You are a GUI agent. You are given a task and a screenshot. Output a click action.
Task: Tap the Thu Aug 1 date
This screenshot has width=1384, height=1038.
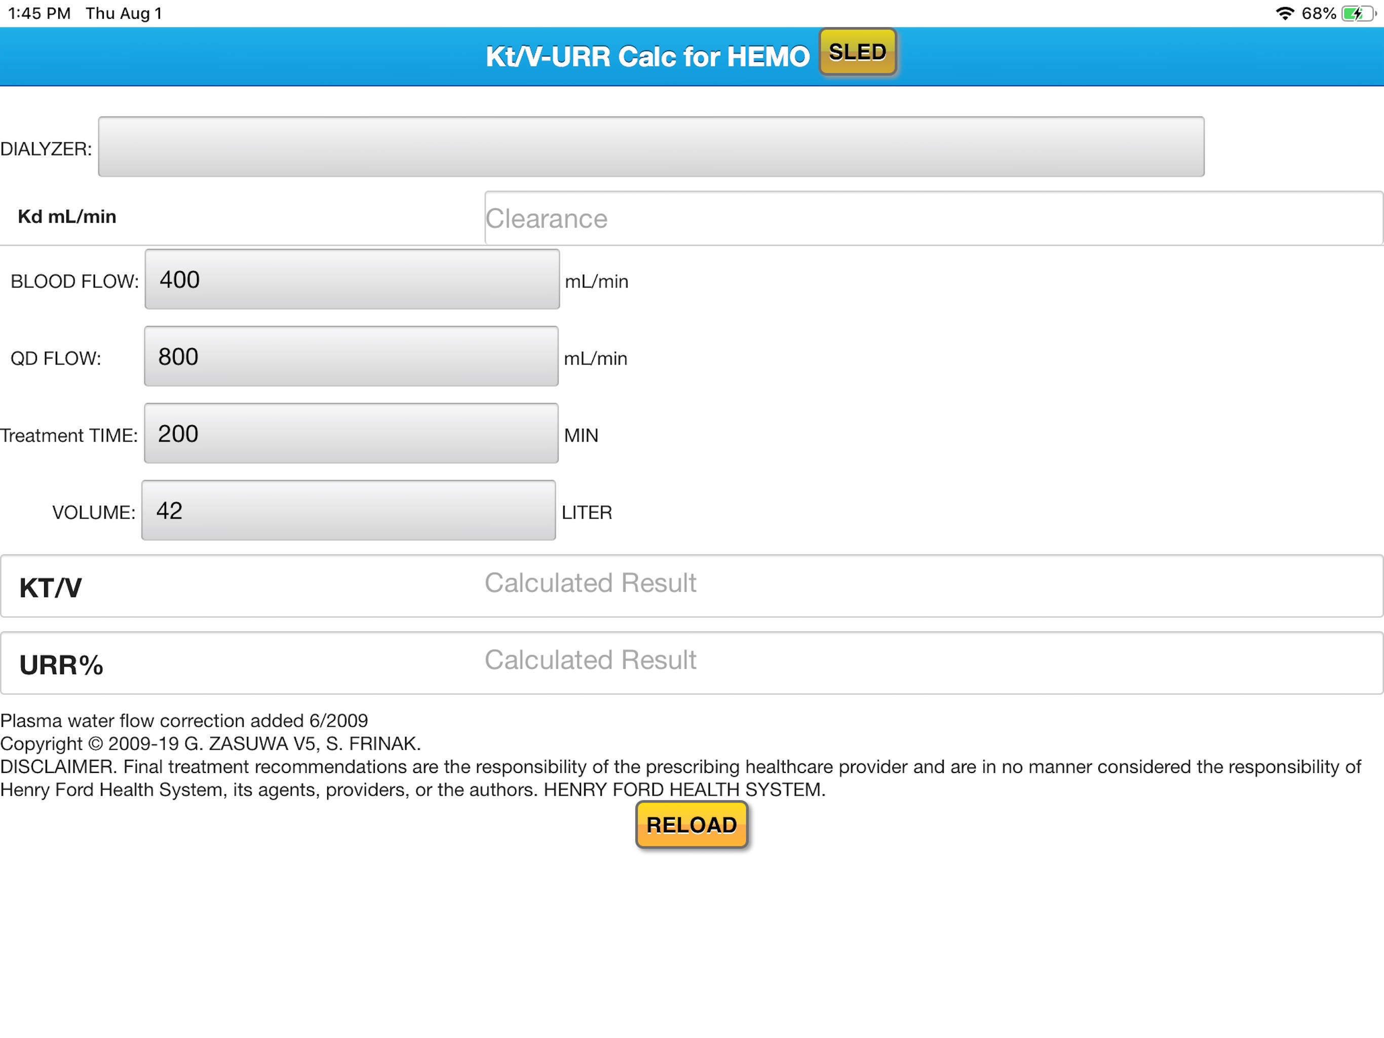point(123,13)
